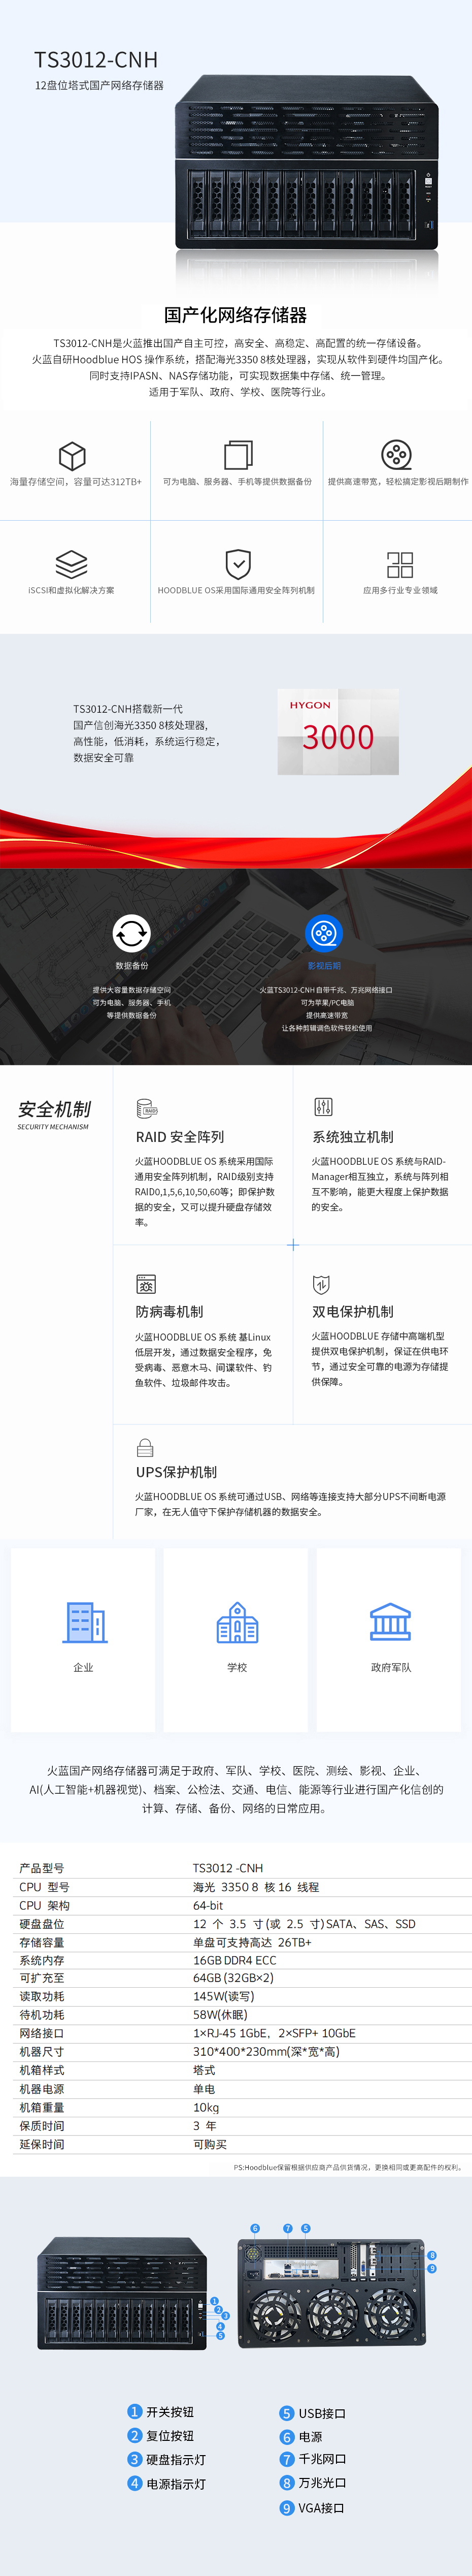Click the 系统独立机制 heading
472x2576 pixels.
tap(353, 1137)
